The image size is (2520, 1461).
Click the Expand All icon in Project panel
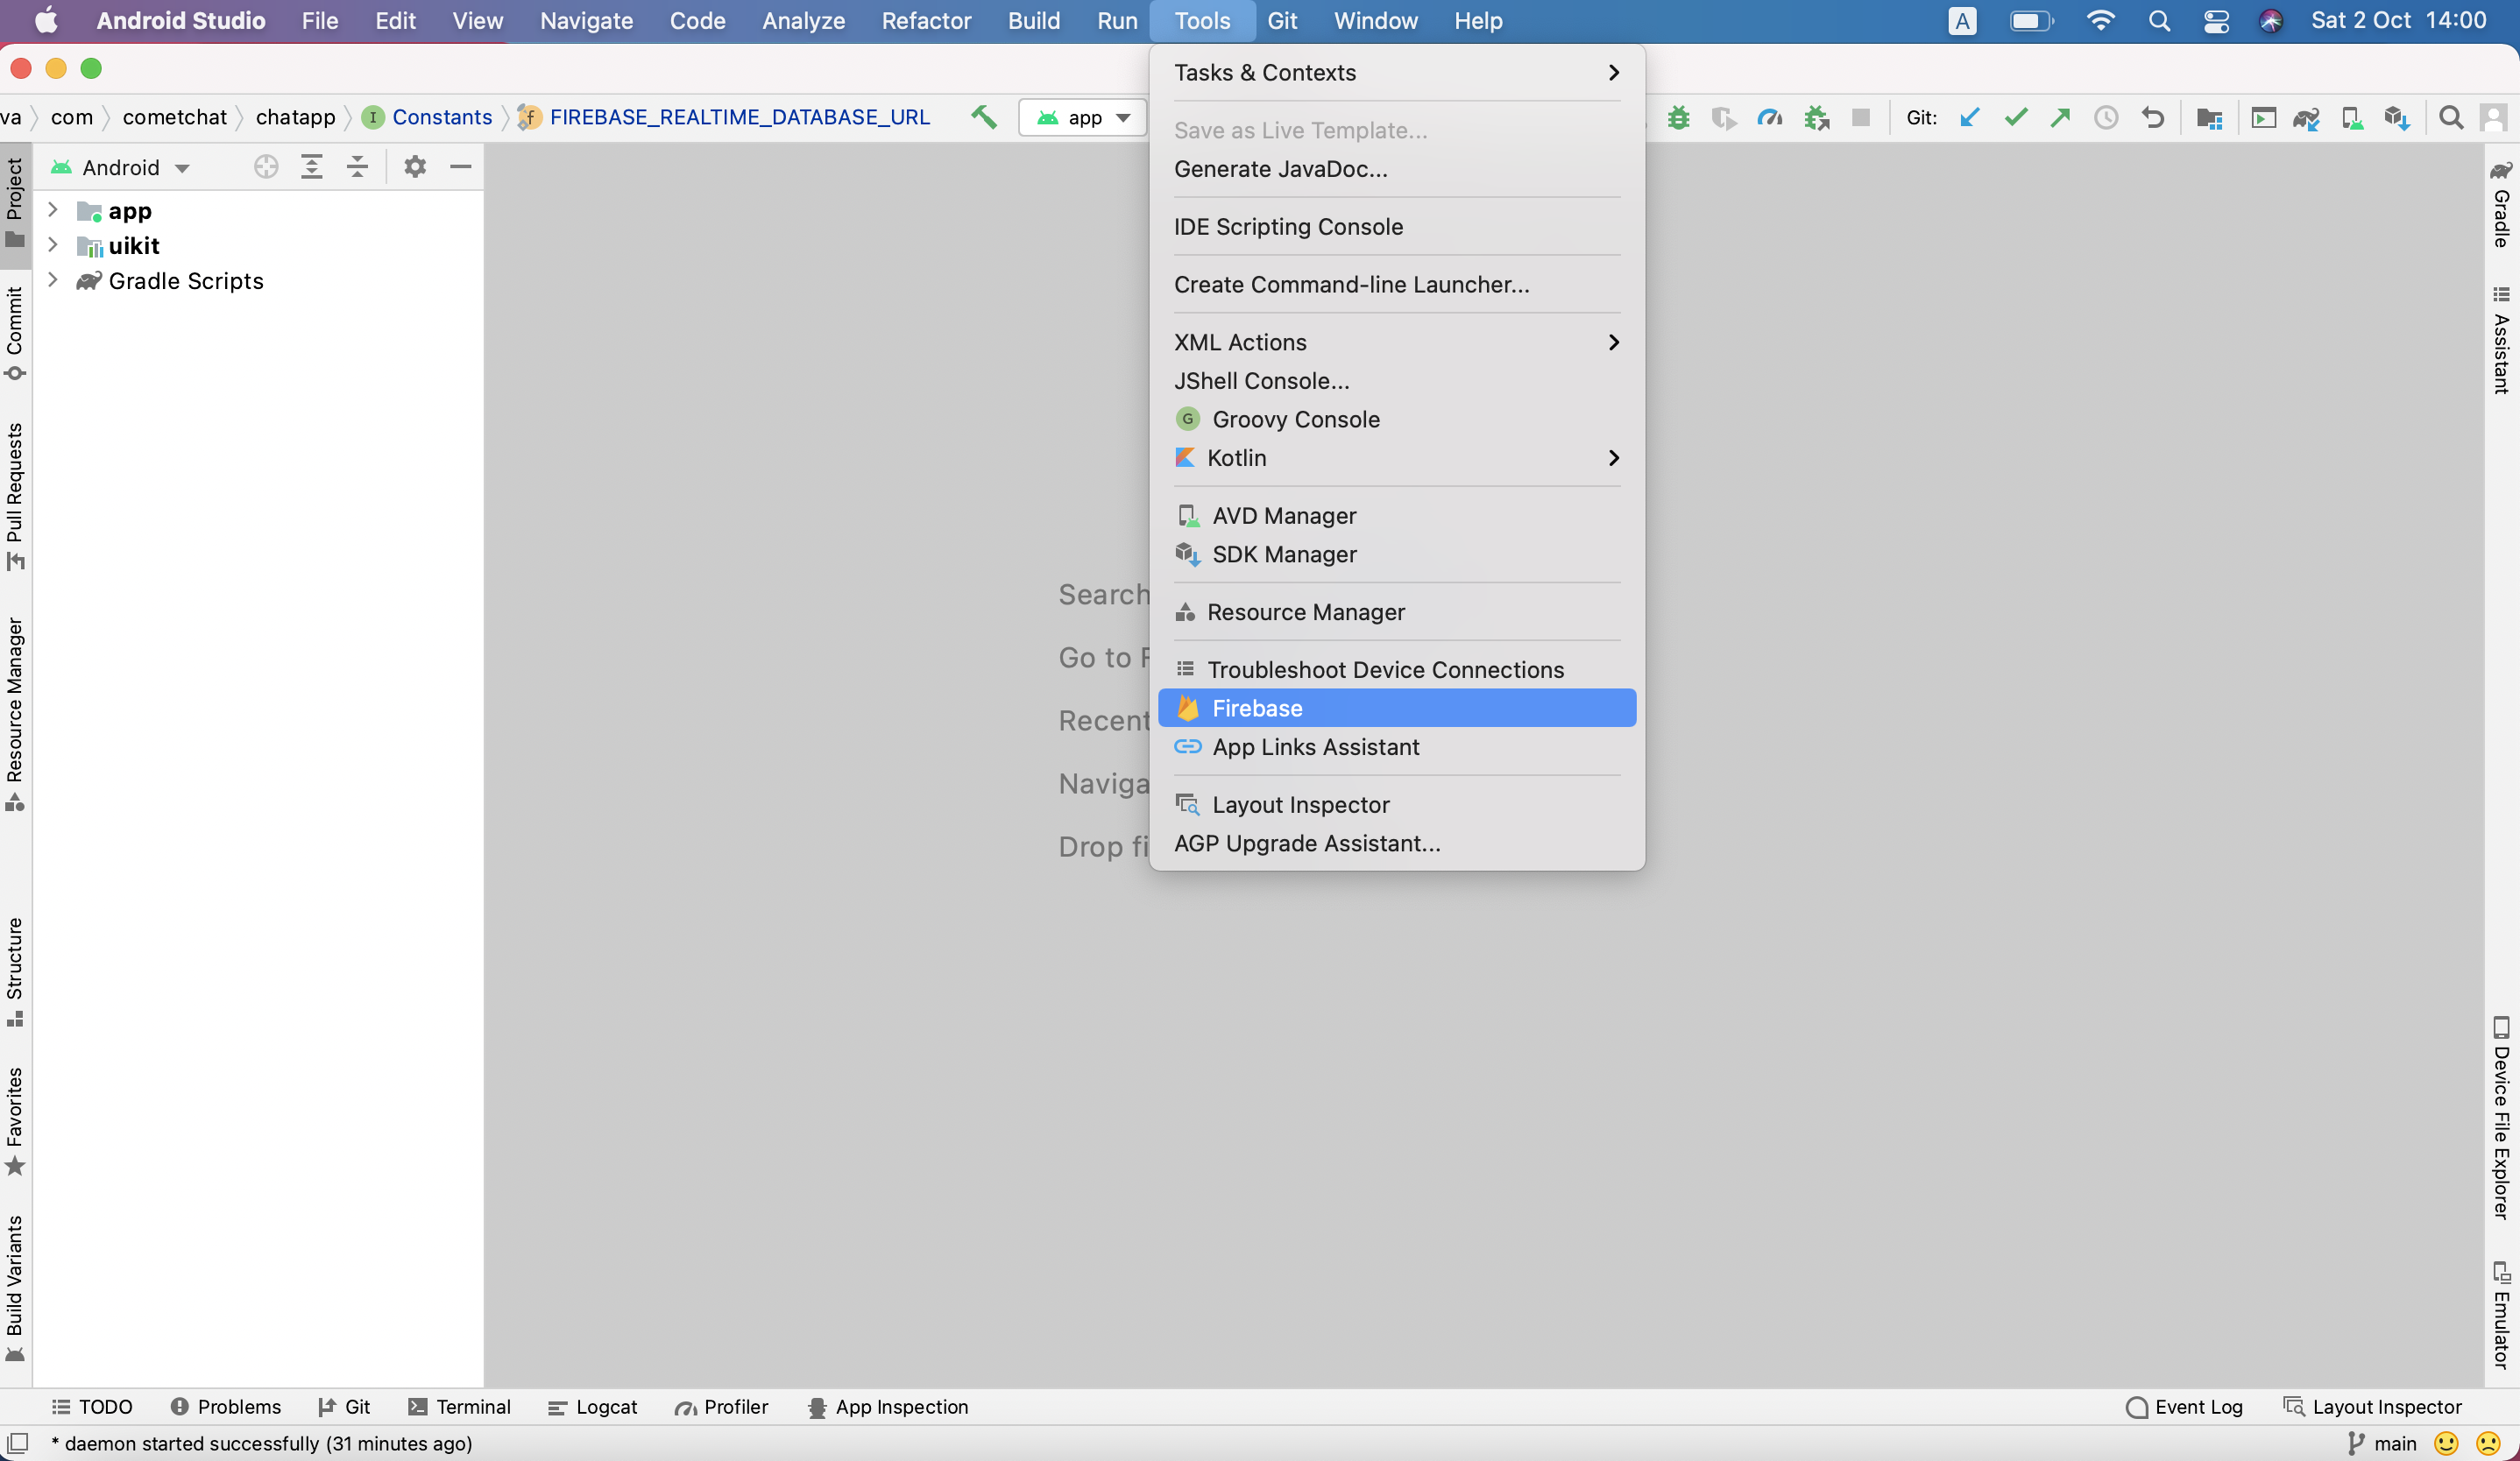click(312, 167)
